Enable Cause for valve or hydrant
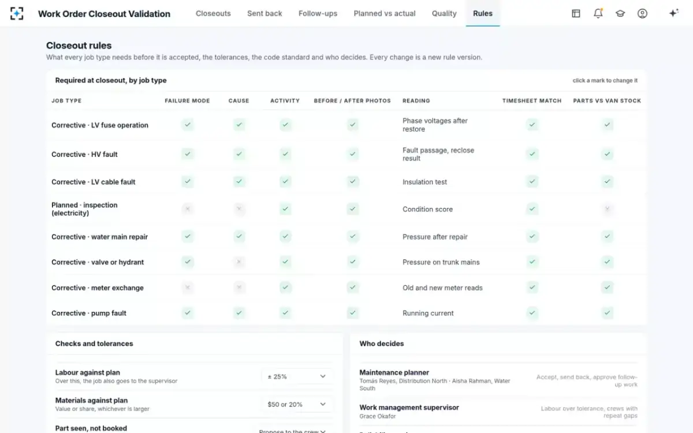The image size is (693, 433). [x=239, y=262]
